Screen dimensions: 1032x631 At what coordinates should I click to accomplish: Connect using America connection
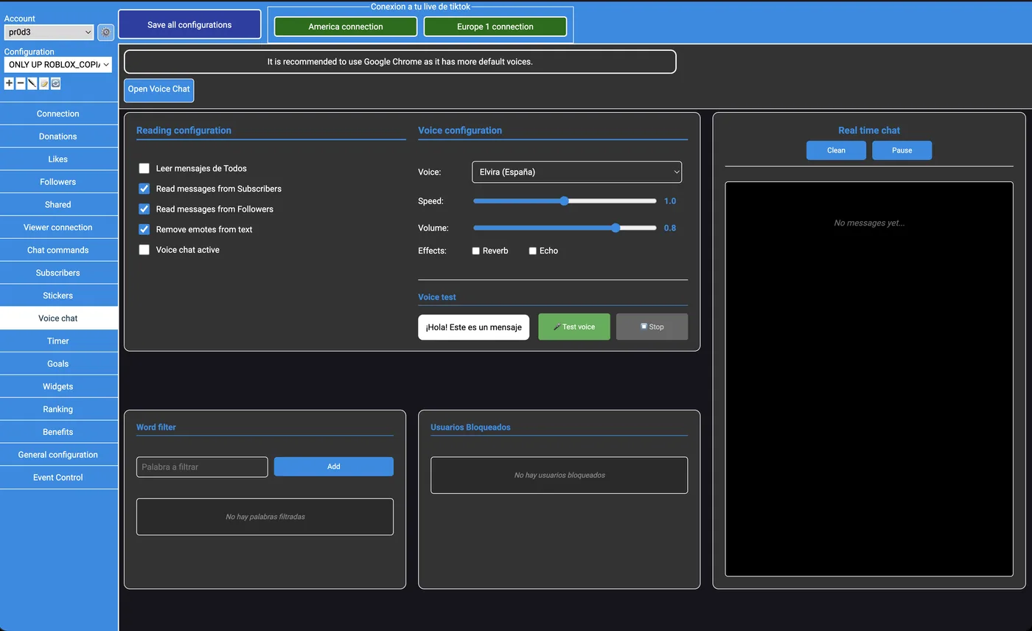click(345, 27)
